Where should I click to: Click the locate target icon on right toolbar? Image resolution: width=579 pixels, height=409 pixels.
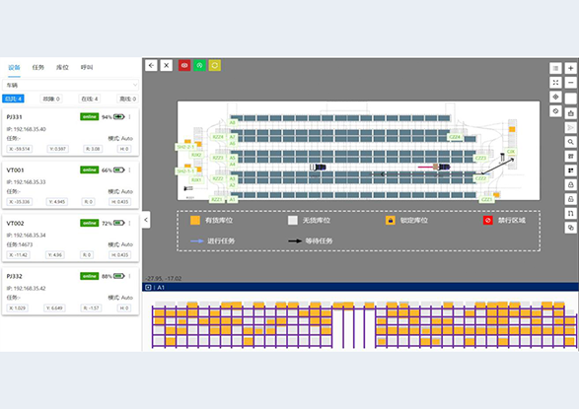click(x=555, y=97)
